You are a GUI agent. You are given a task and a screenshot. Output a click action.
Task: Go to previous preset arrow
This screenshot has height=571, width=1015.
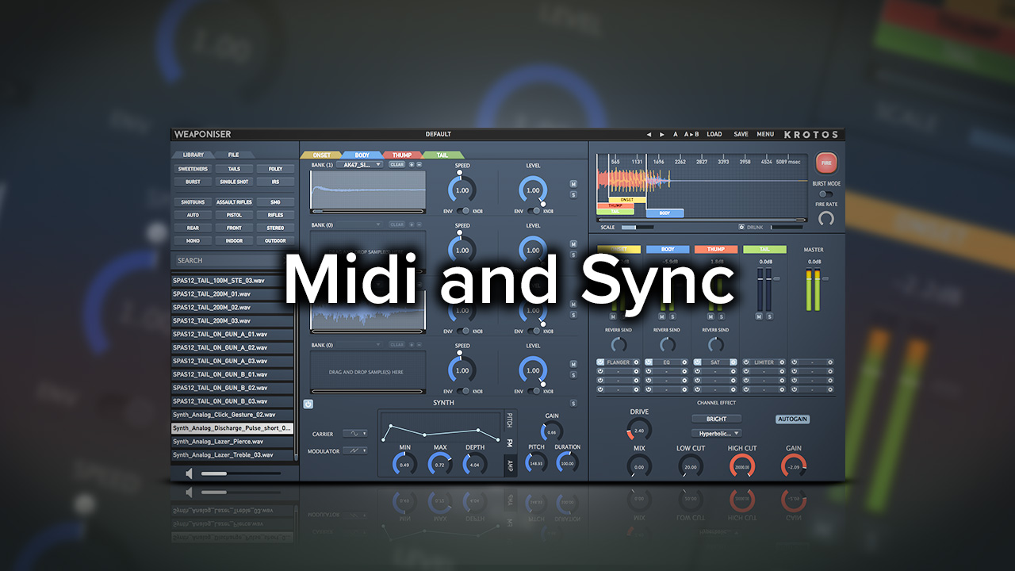tap(649, 134)
